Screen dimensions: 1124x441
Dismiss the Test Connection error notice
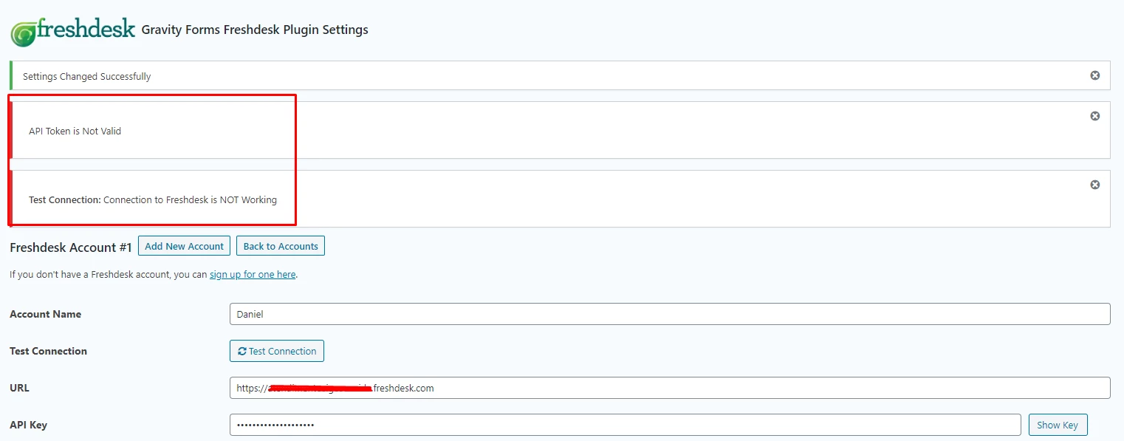click(x=1095, y=185)
